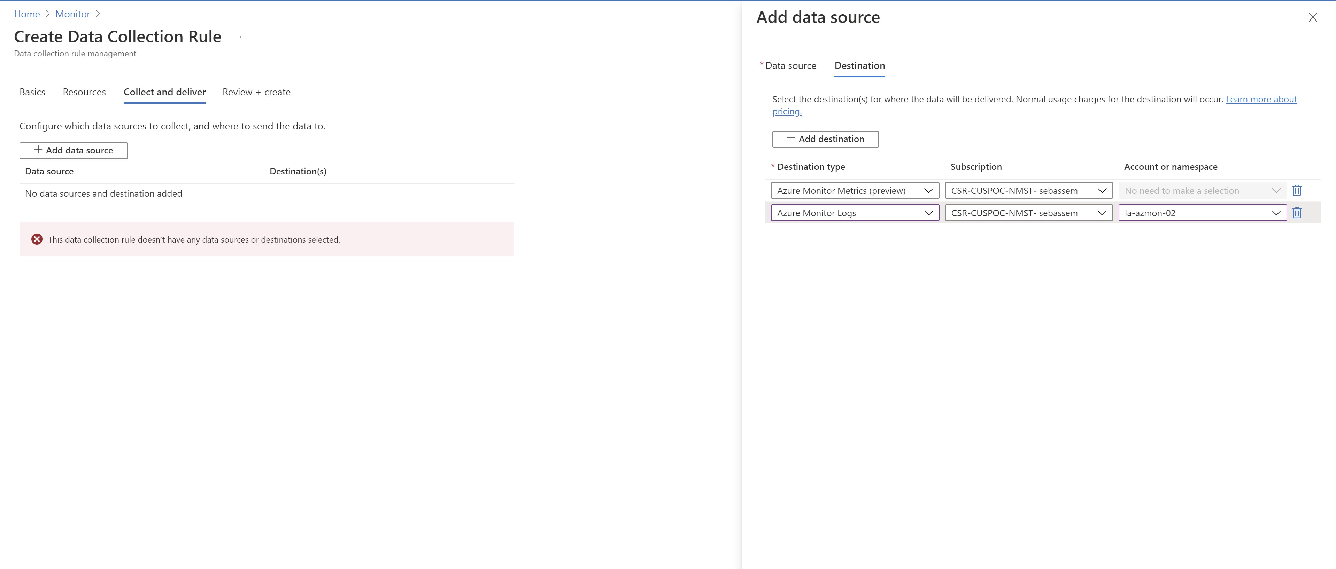Click the Add destination button

pyautogui.click(x=825, y=139)
